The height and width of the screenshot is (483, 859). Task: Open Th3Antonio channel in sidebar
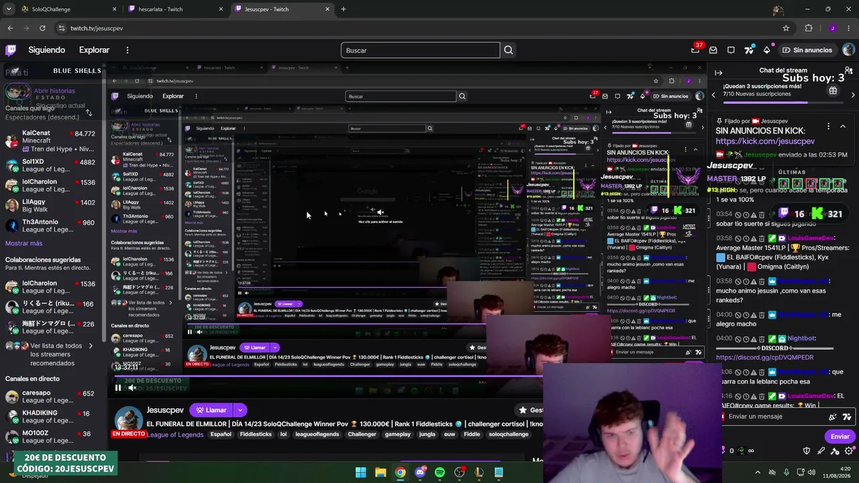50,225
